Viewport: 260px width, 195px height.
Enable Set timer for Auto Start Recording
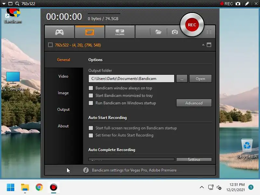click(91, 135)
